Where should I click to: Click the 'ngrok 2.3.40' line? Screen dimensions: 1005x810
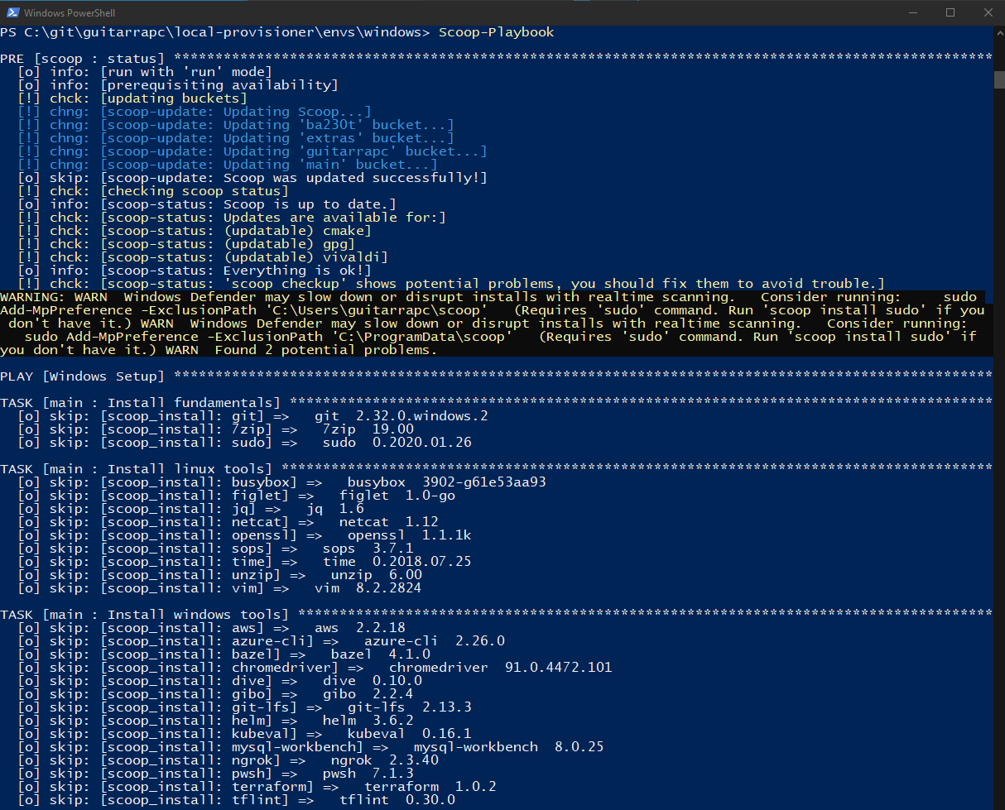click(x=228, y=760)
